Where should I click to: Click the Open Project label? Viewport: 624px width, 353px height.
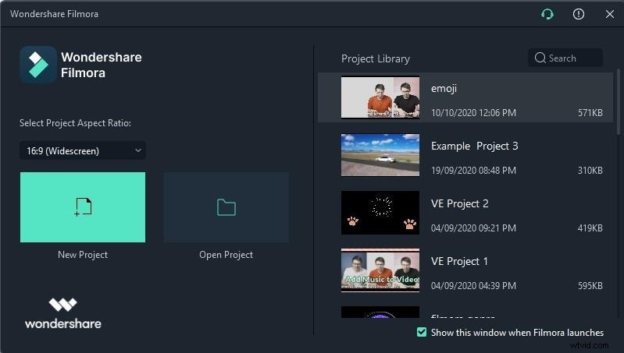point(226,255)
